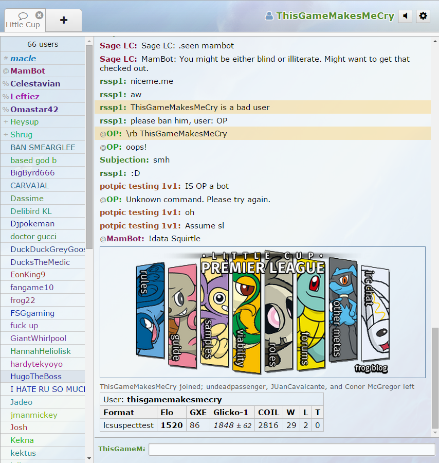Open the roles banner panel
Viewport: 439px width, 463px height.
[279, 319]
